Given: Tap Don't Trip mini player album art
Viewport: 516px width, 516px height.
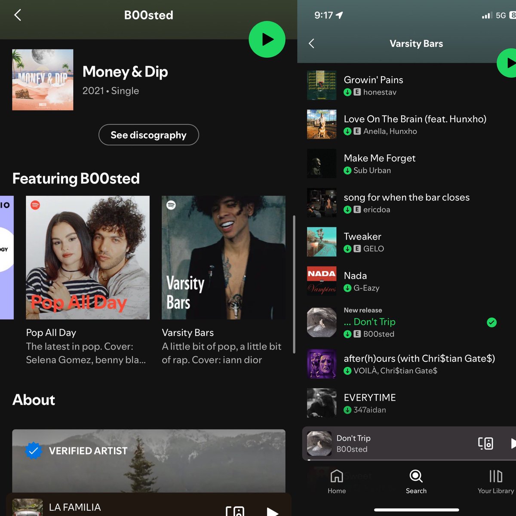Looking at the screenshot, I should [319, 443].
